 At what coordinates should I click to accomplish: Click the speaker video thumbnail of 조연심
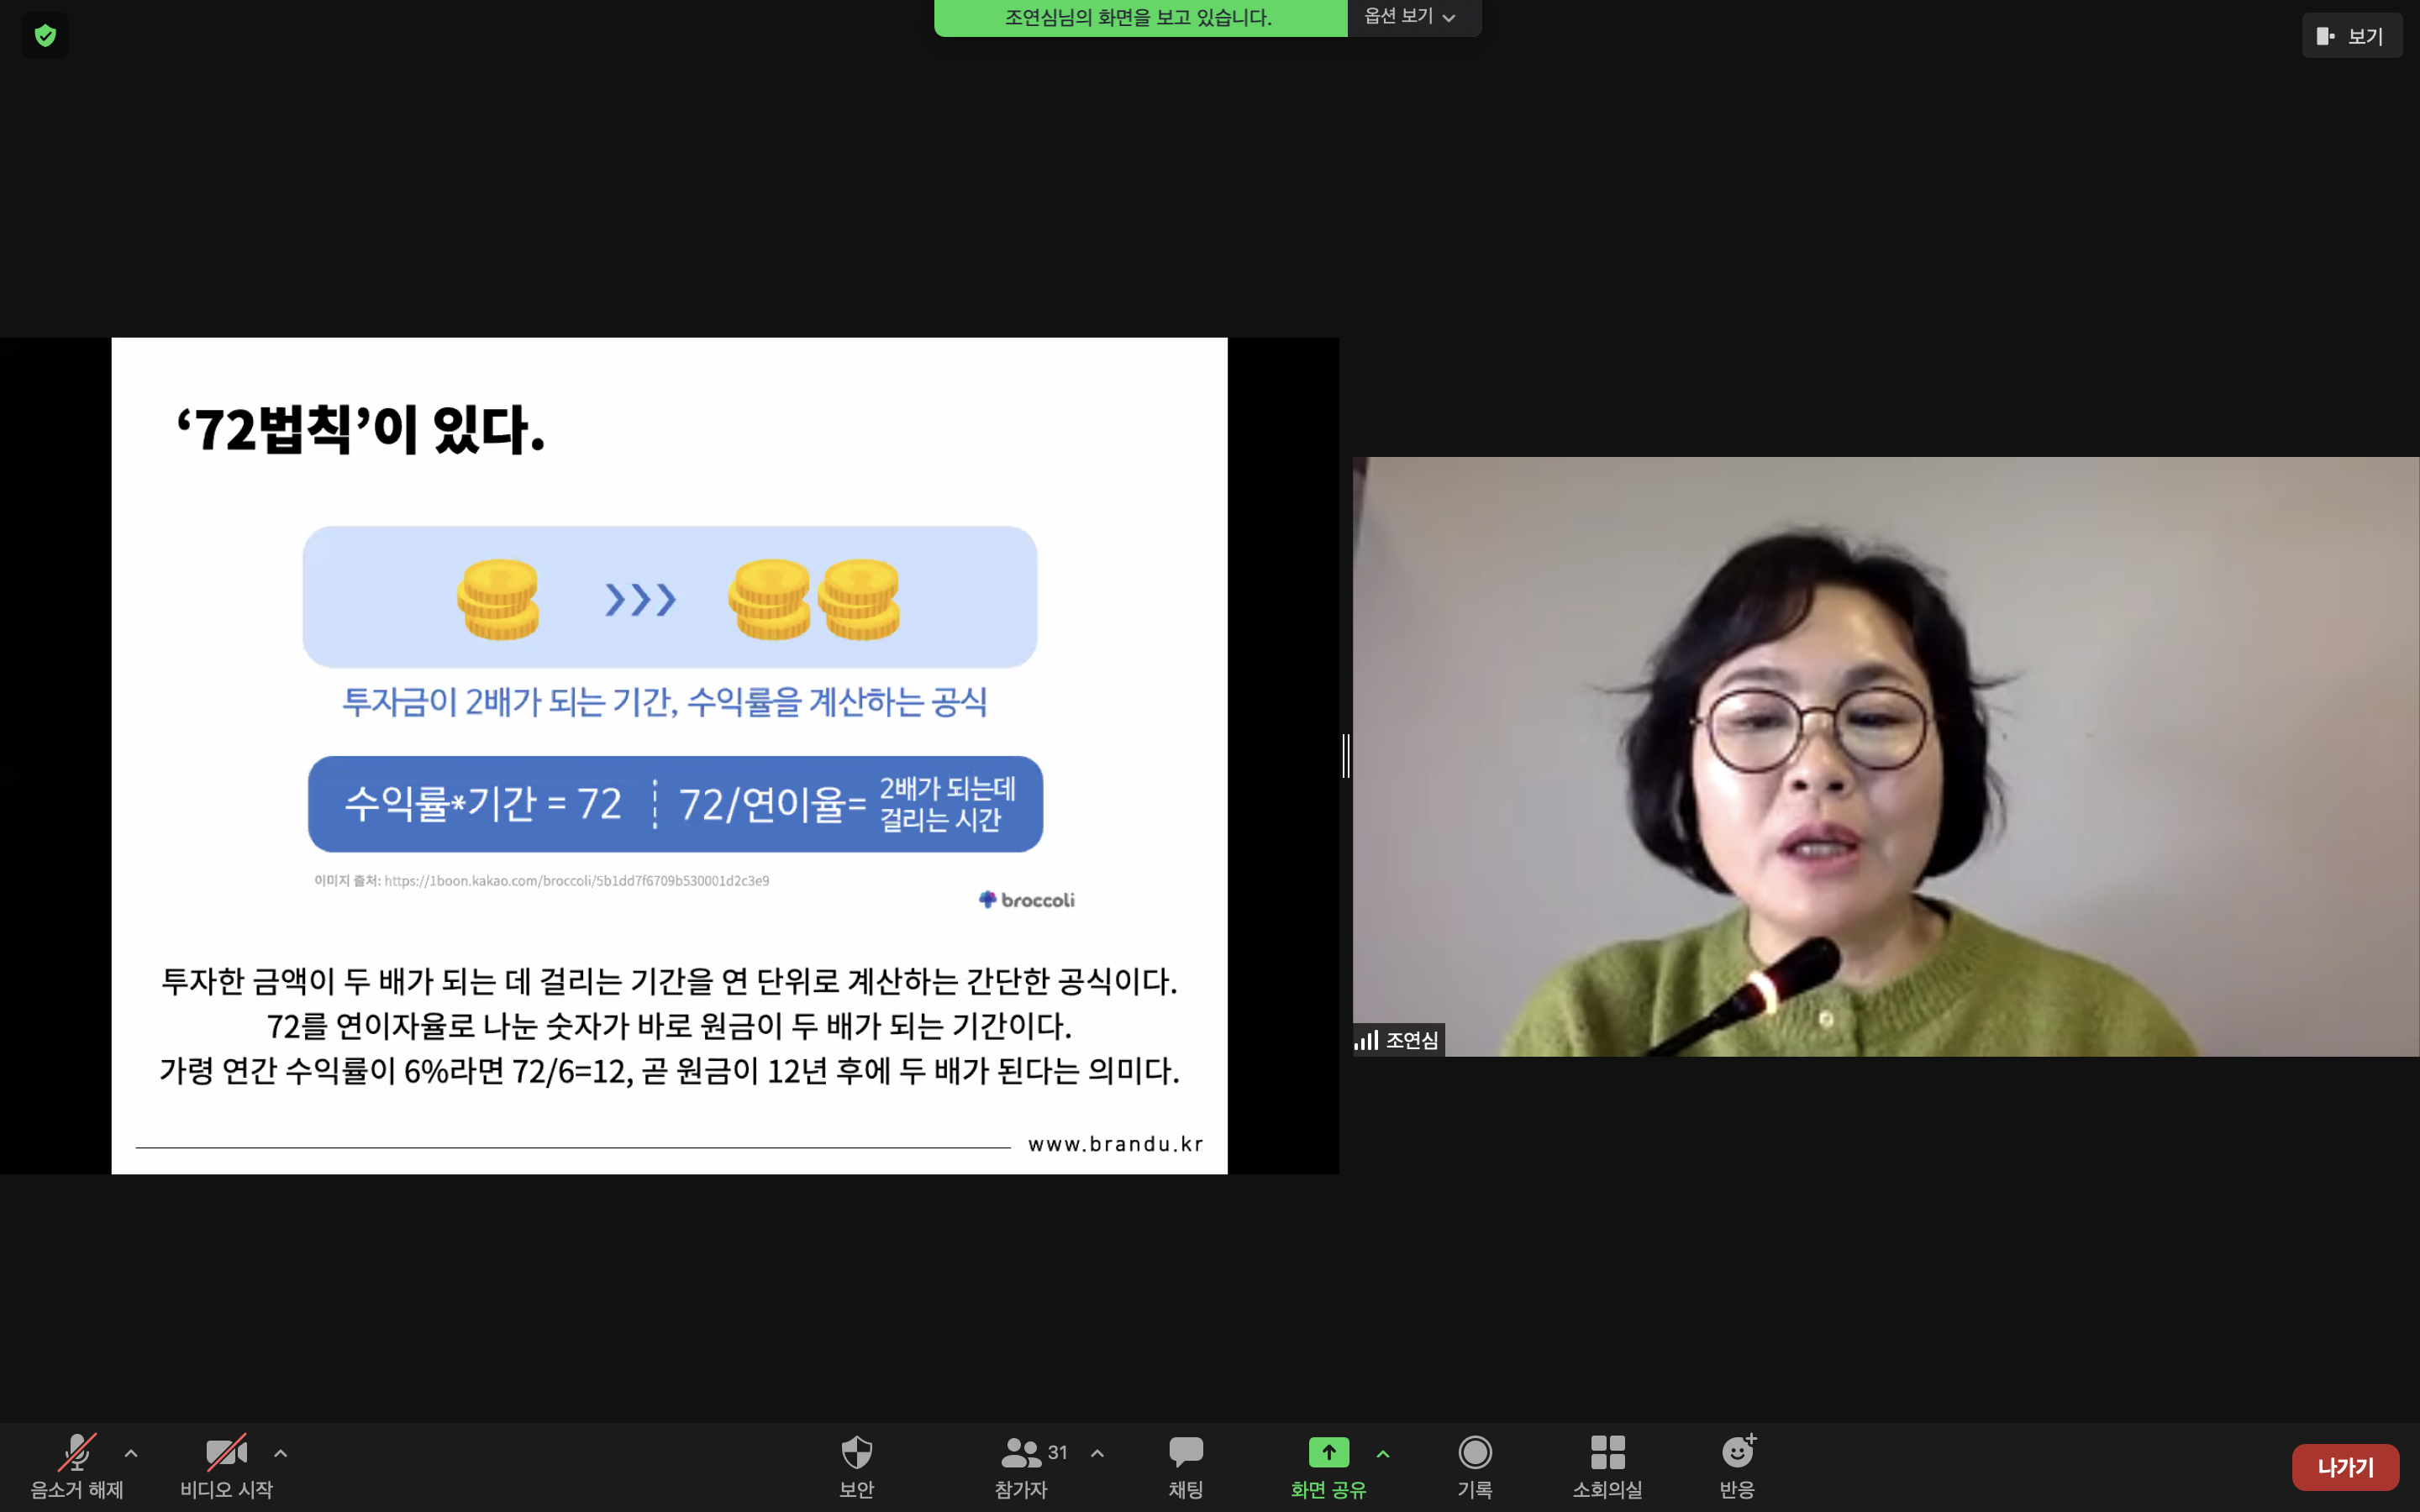click(1884, 756)
